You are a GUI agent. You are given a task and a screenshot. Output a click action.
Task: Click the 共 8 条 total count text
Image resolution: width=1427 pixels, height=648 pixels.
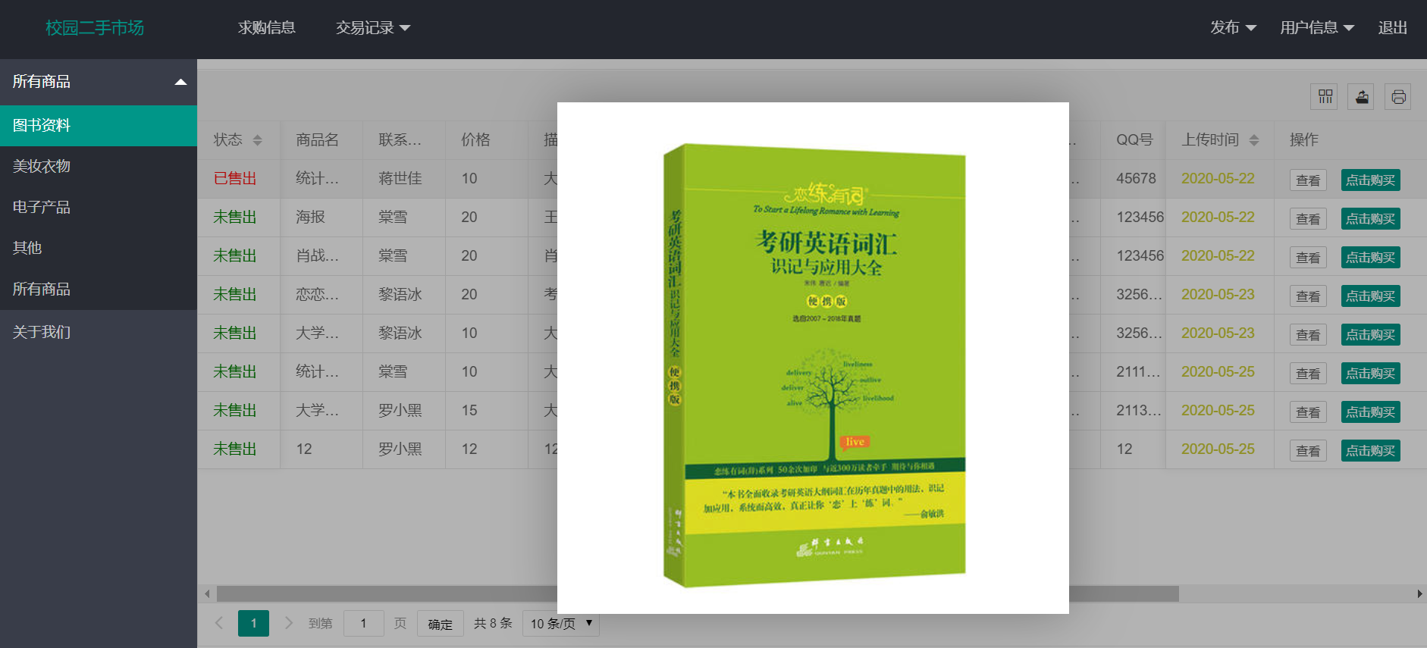(493, 623)
